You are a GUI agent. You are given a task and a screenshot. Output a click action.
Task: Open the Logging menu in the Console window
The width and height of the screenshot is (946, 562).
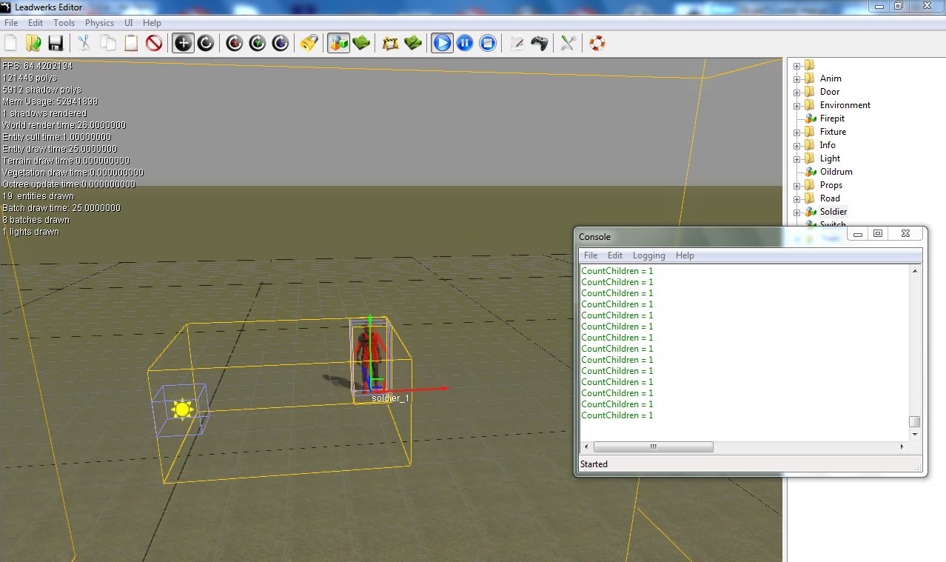click(x=648, y=255)
